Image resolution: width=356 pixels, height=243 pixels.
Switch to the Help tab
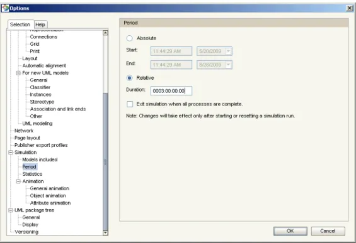[x=40, y=24]
